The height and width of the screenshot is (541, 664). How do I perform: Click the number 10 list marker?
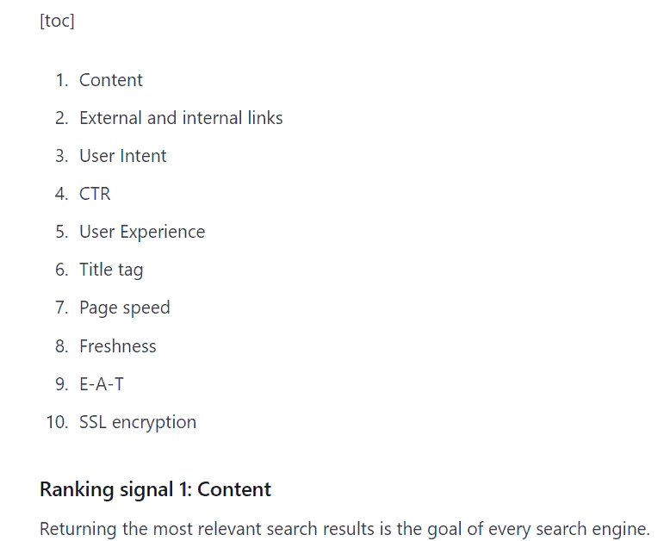[58, 422]
